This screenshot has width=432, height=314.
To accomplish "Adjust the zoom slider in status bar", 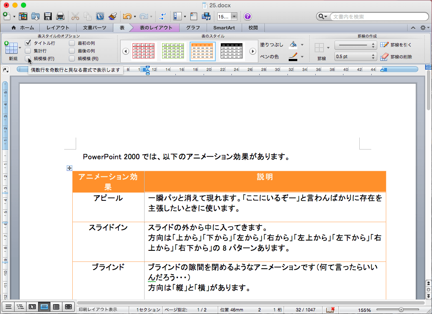I will [401, 310].
